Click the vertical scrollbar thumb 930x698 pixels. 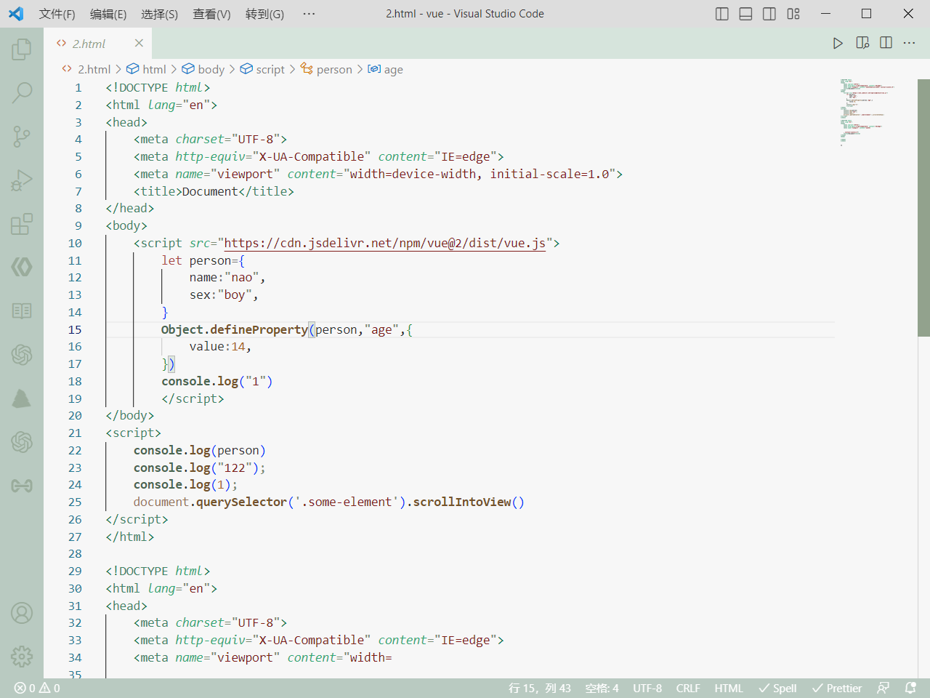pos(923,207)
